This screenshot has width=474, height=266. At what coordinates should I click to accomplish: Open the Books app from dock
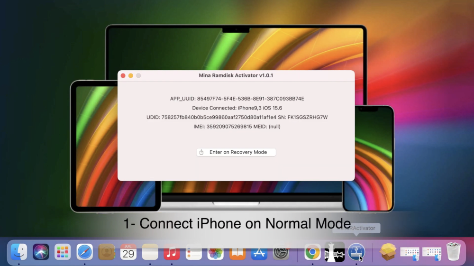coord(237,252)
